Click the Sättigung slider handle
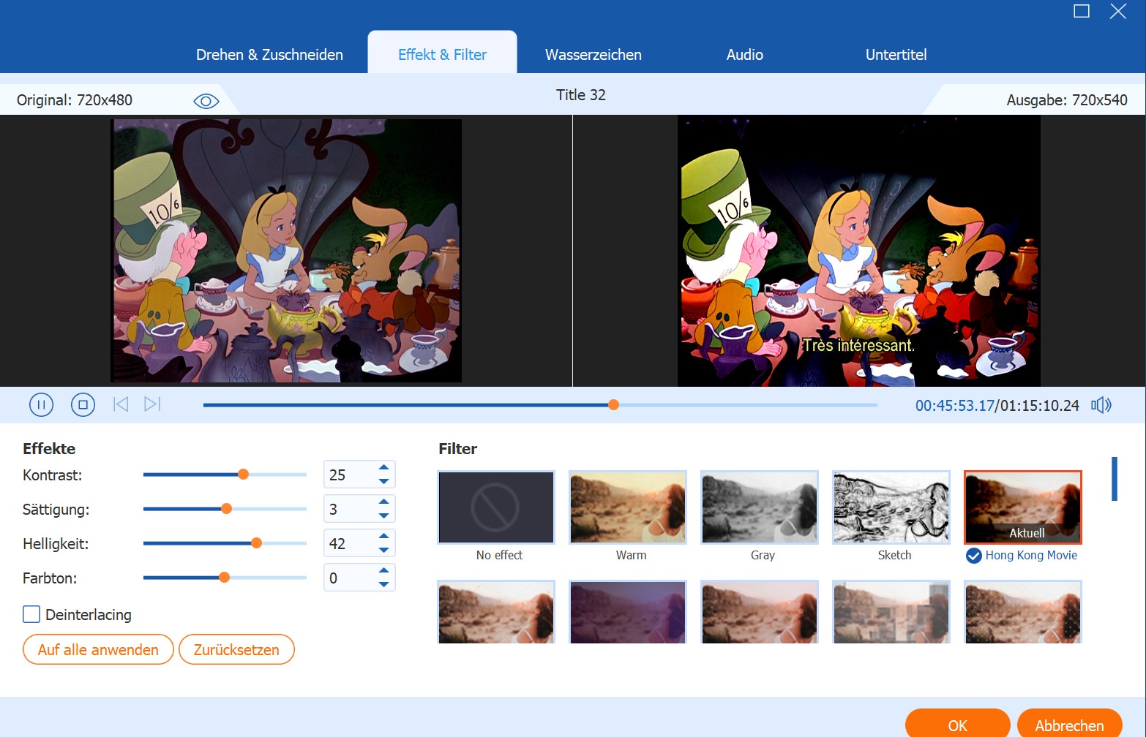The width and height of the screenshot is (1146, 737). [x=226, y=509]
